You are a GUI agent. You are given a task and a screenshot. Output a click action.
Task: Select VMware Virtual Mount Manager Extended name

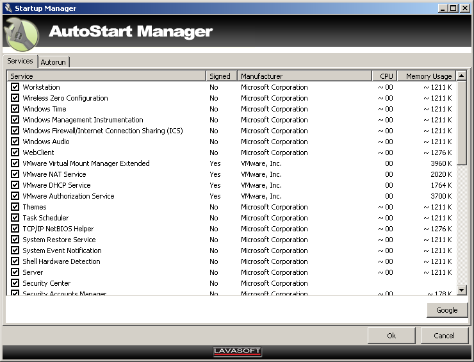tap(86, 163)
